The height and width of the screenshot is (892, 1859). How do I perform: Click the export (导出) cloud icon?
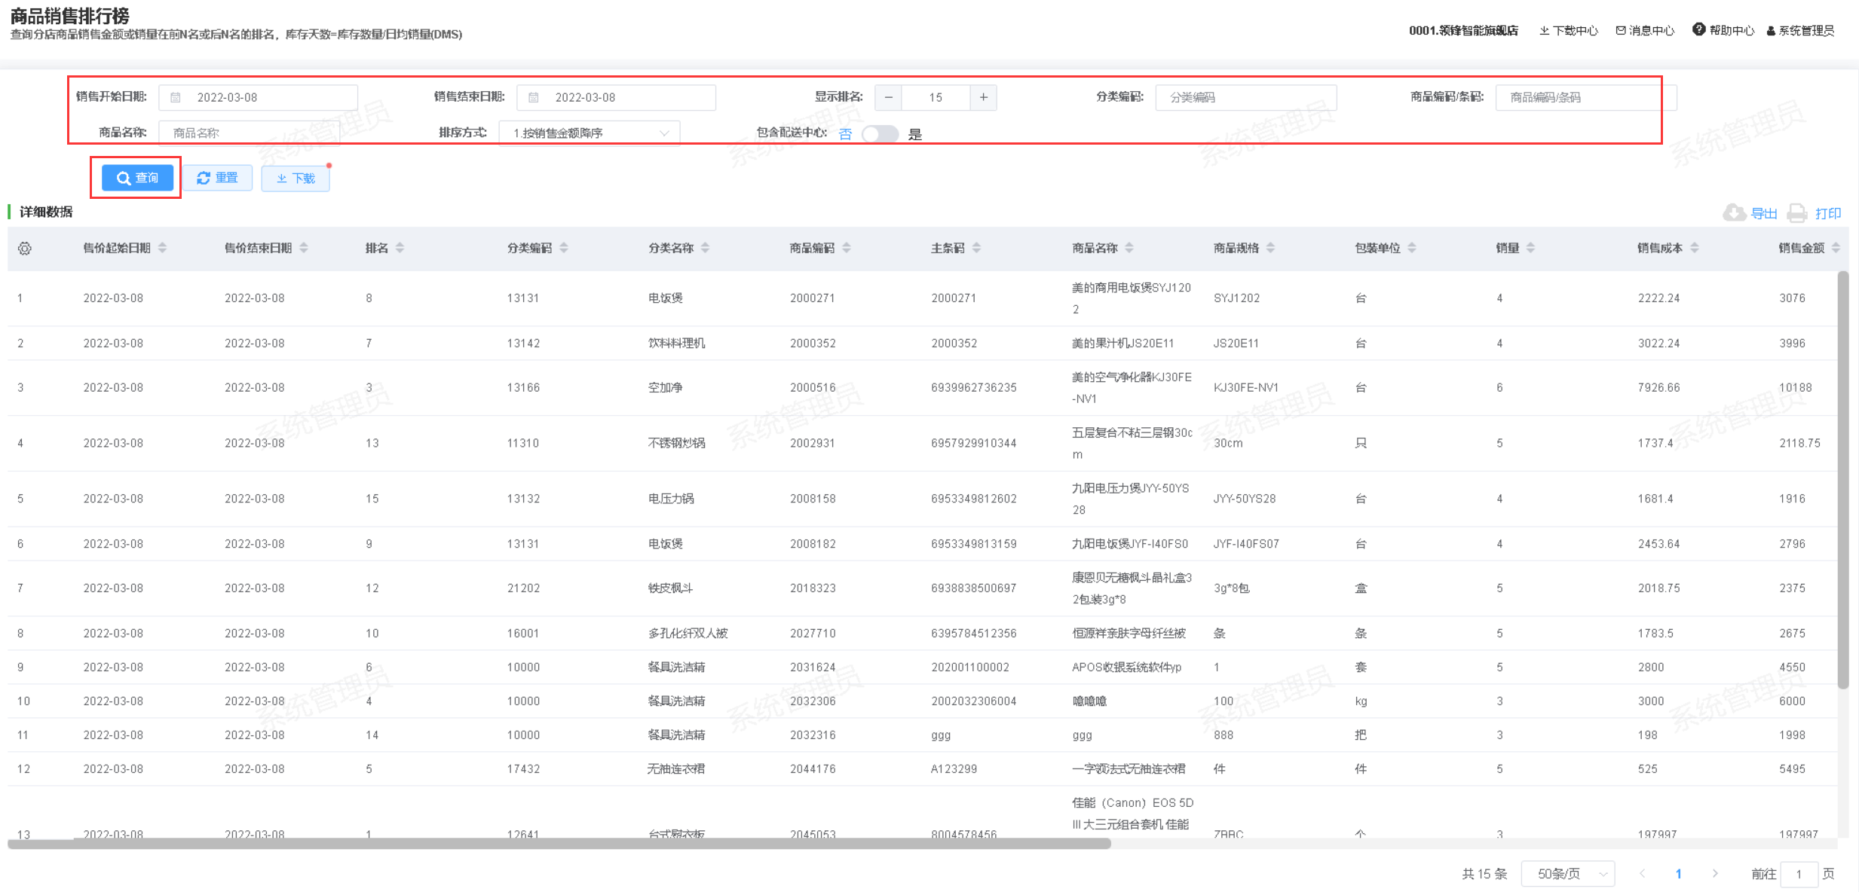[1734, 213]
